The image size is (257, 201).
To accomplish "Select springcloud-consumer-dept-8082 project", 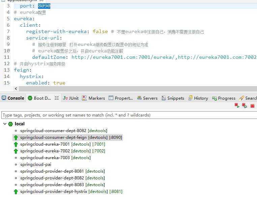I will 64,131.
